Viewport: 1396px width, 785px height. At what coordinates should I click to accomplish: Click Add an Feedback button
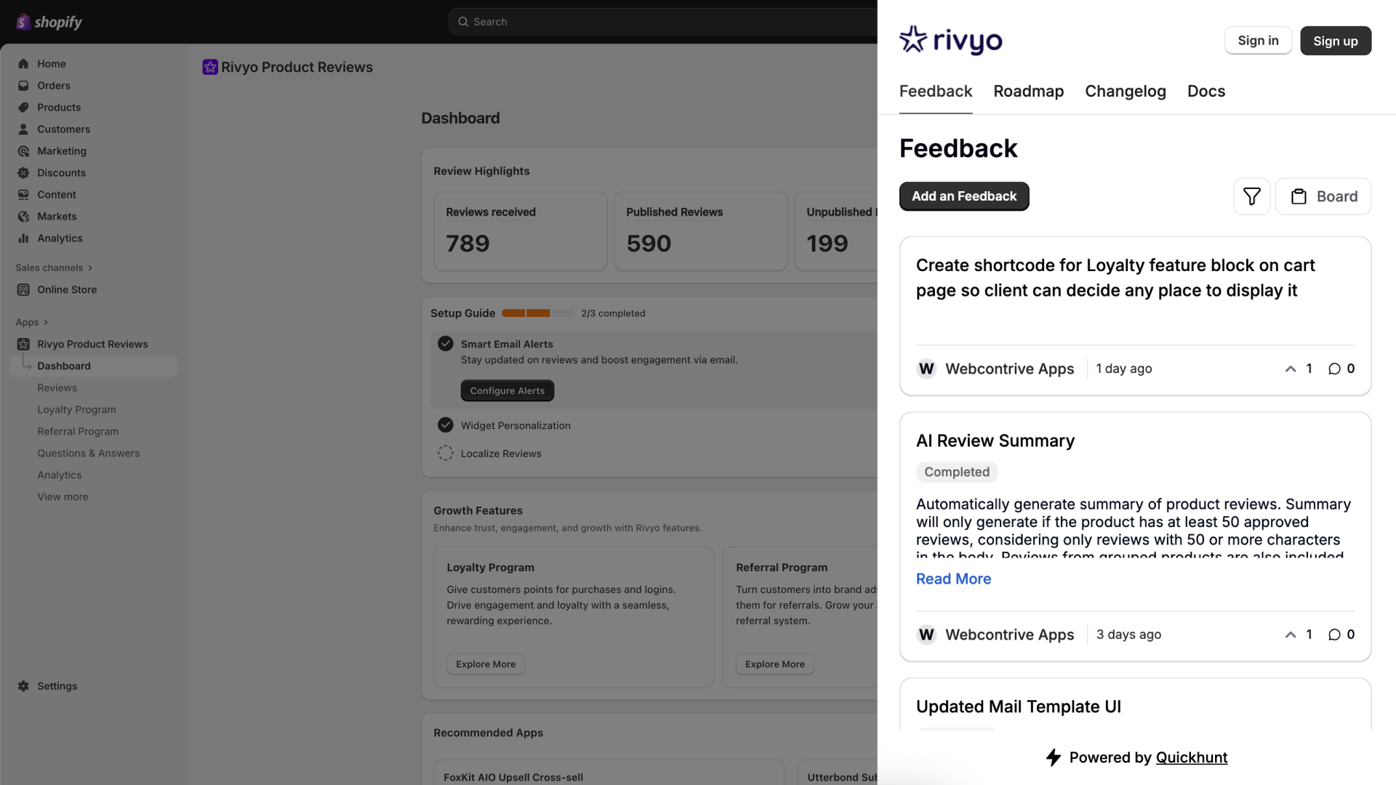[x=963, y=196]
